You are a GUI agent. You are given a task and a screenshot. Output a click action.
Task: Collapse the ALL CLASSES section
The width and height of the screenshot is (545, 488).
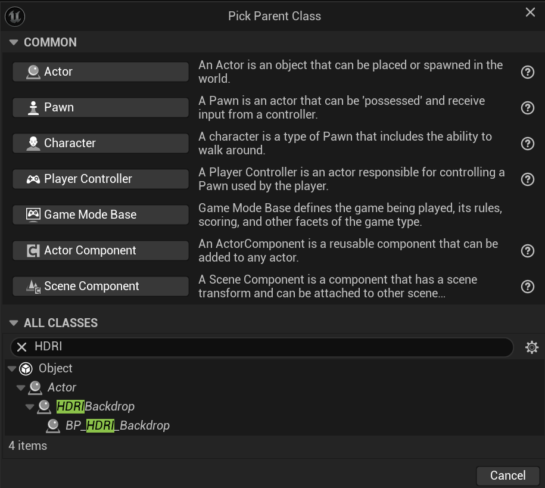(x=14, y=323)
